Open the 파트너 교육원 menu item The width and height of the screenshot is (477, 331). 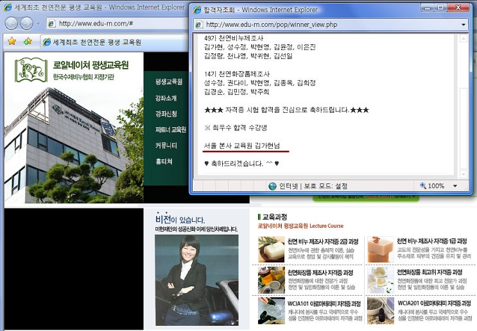coord(171,130)
